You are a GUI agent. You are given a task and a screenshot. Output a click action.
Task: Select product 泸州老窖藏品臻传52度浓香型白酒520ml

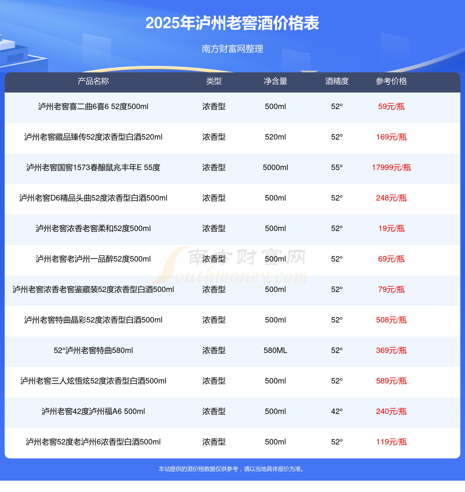[x=93, y=137]
